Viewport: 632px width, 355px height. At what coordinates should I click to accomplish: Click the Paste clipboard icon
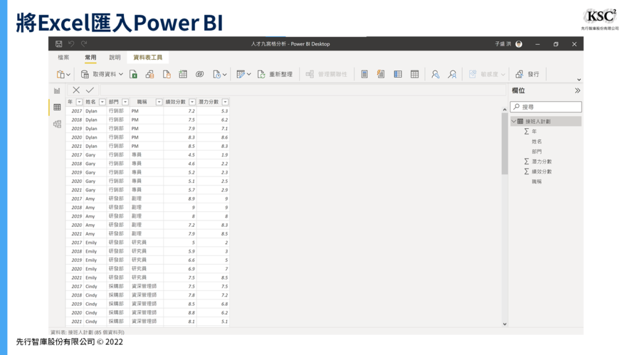61,74
